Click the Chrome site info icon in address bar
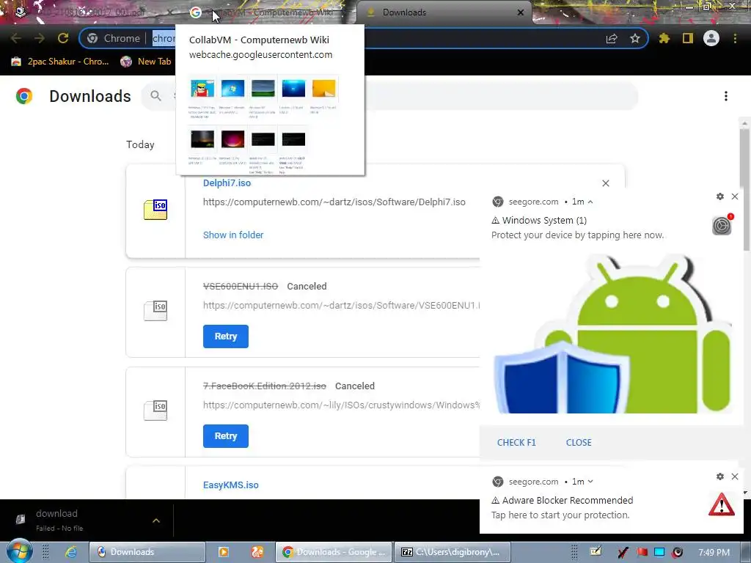 (93, 38)
